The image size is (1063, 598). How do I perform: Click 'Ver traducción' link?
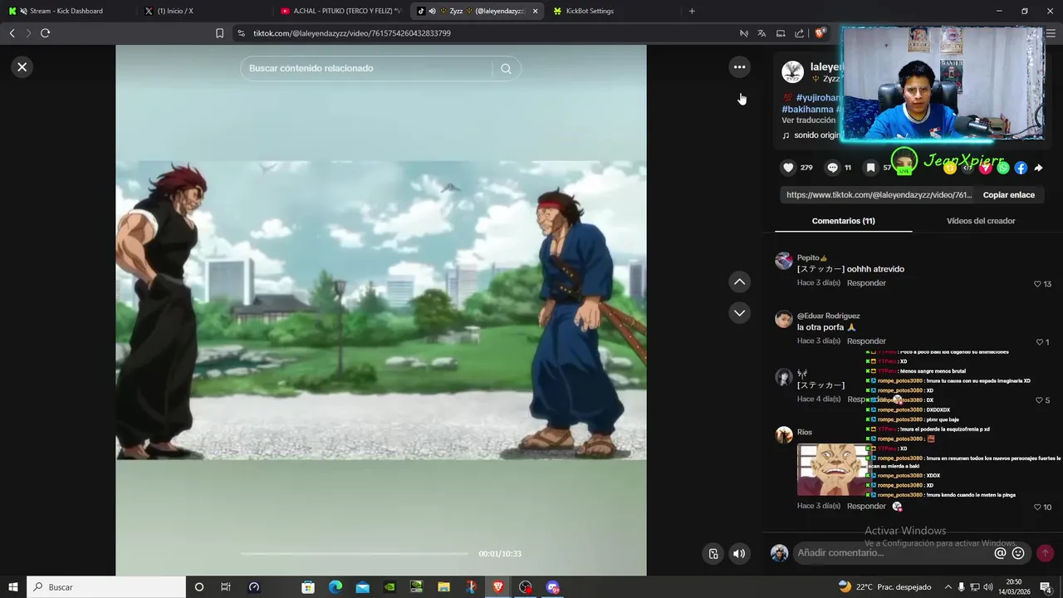[808, 120]
